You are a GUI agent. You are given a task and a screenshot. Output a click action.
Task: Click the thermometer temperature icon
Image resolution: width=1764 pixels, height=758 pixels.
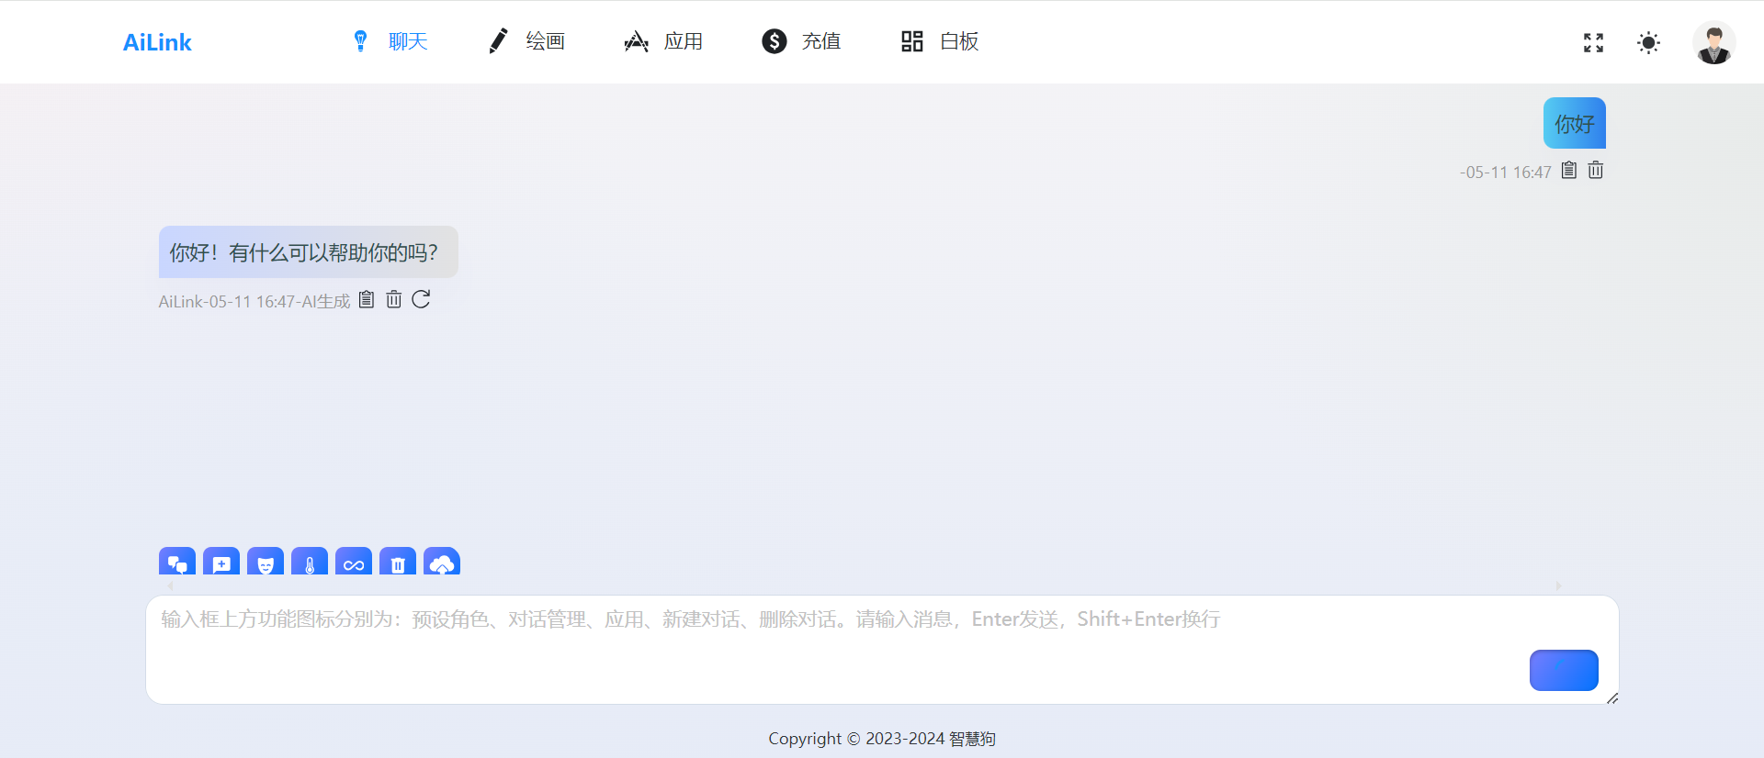point(310,563)
